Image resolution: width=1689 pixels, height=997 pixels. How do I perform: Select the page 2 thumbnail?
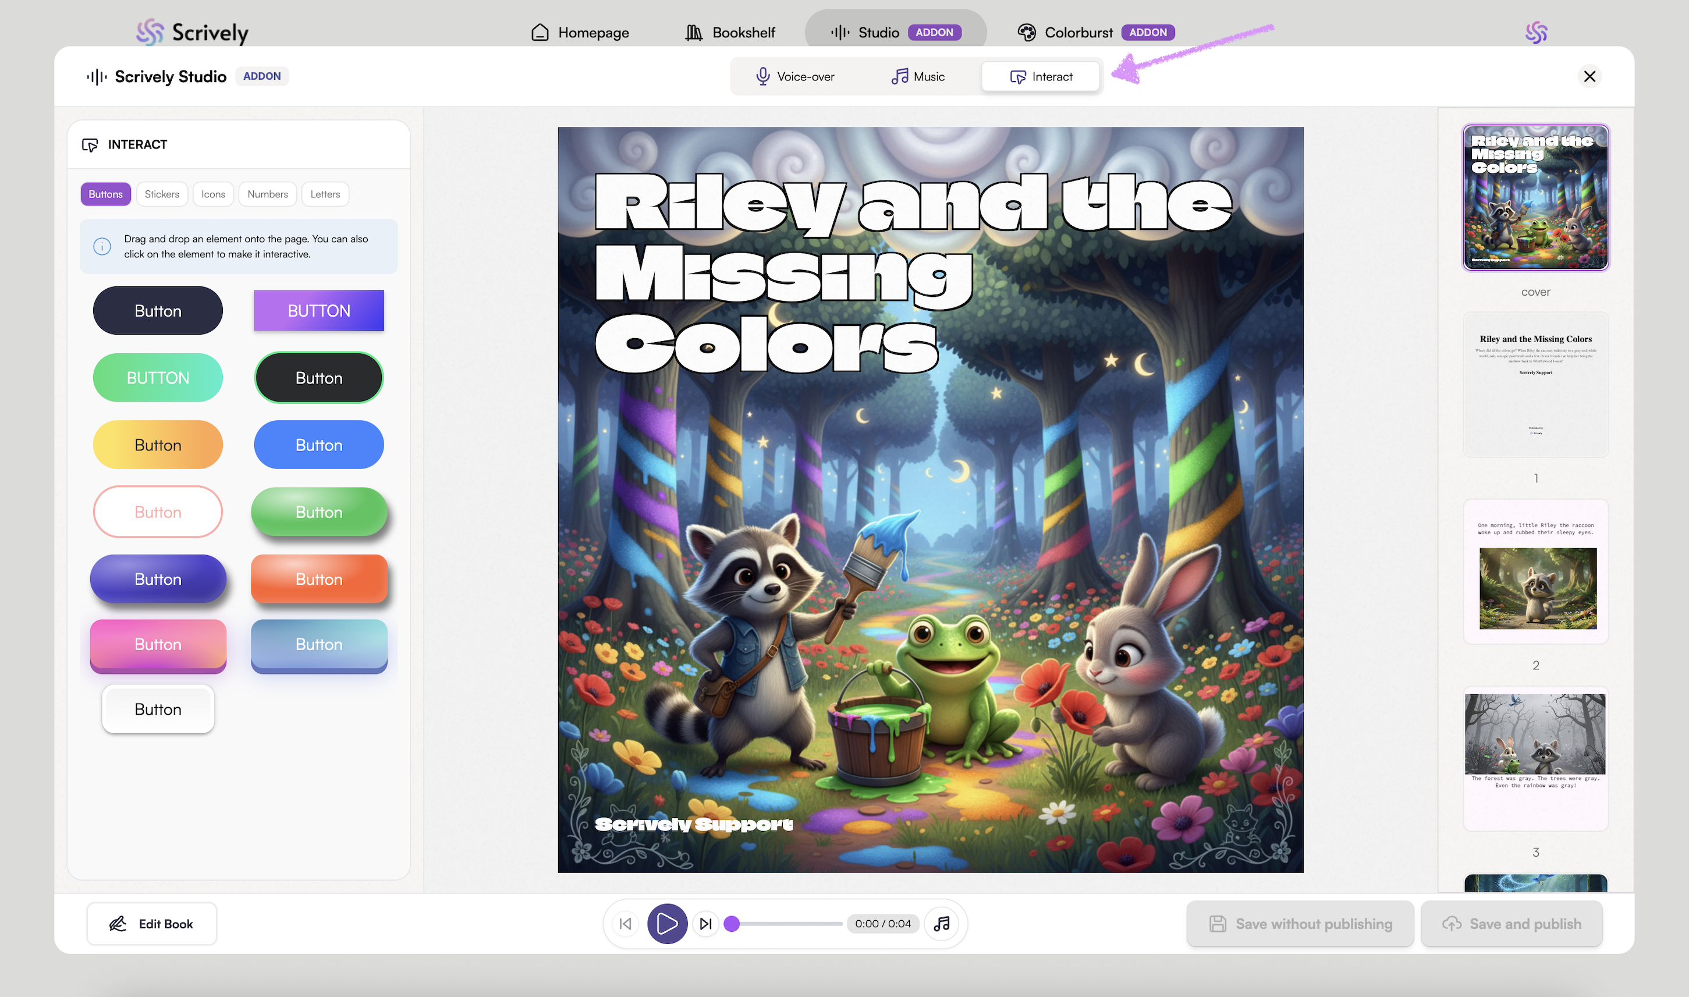pyautogui.click(x=1536, y=572)
